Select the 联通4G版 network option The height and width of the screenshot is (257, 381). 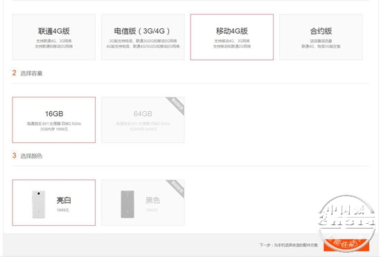pos(54,37)
